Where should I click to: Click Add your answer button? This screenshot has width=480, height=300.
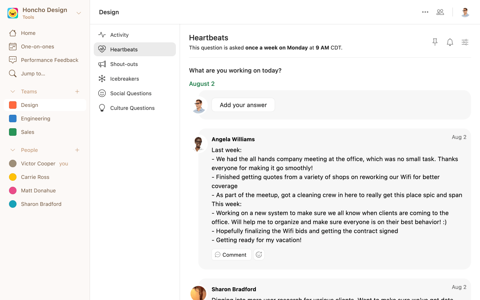click(x=243, y=105)
